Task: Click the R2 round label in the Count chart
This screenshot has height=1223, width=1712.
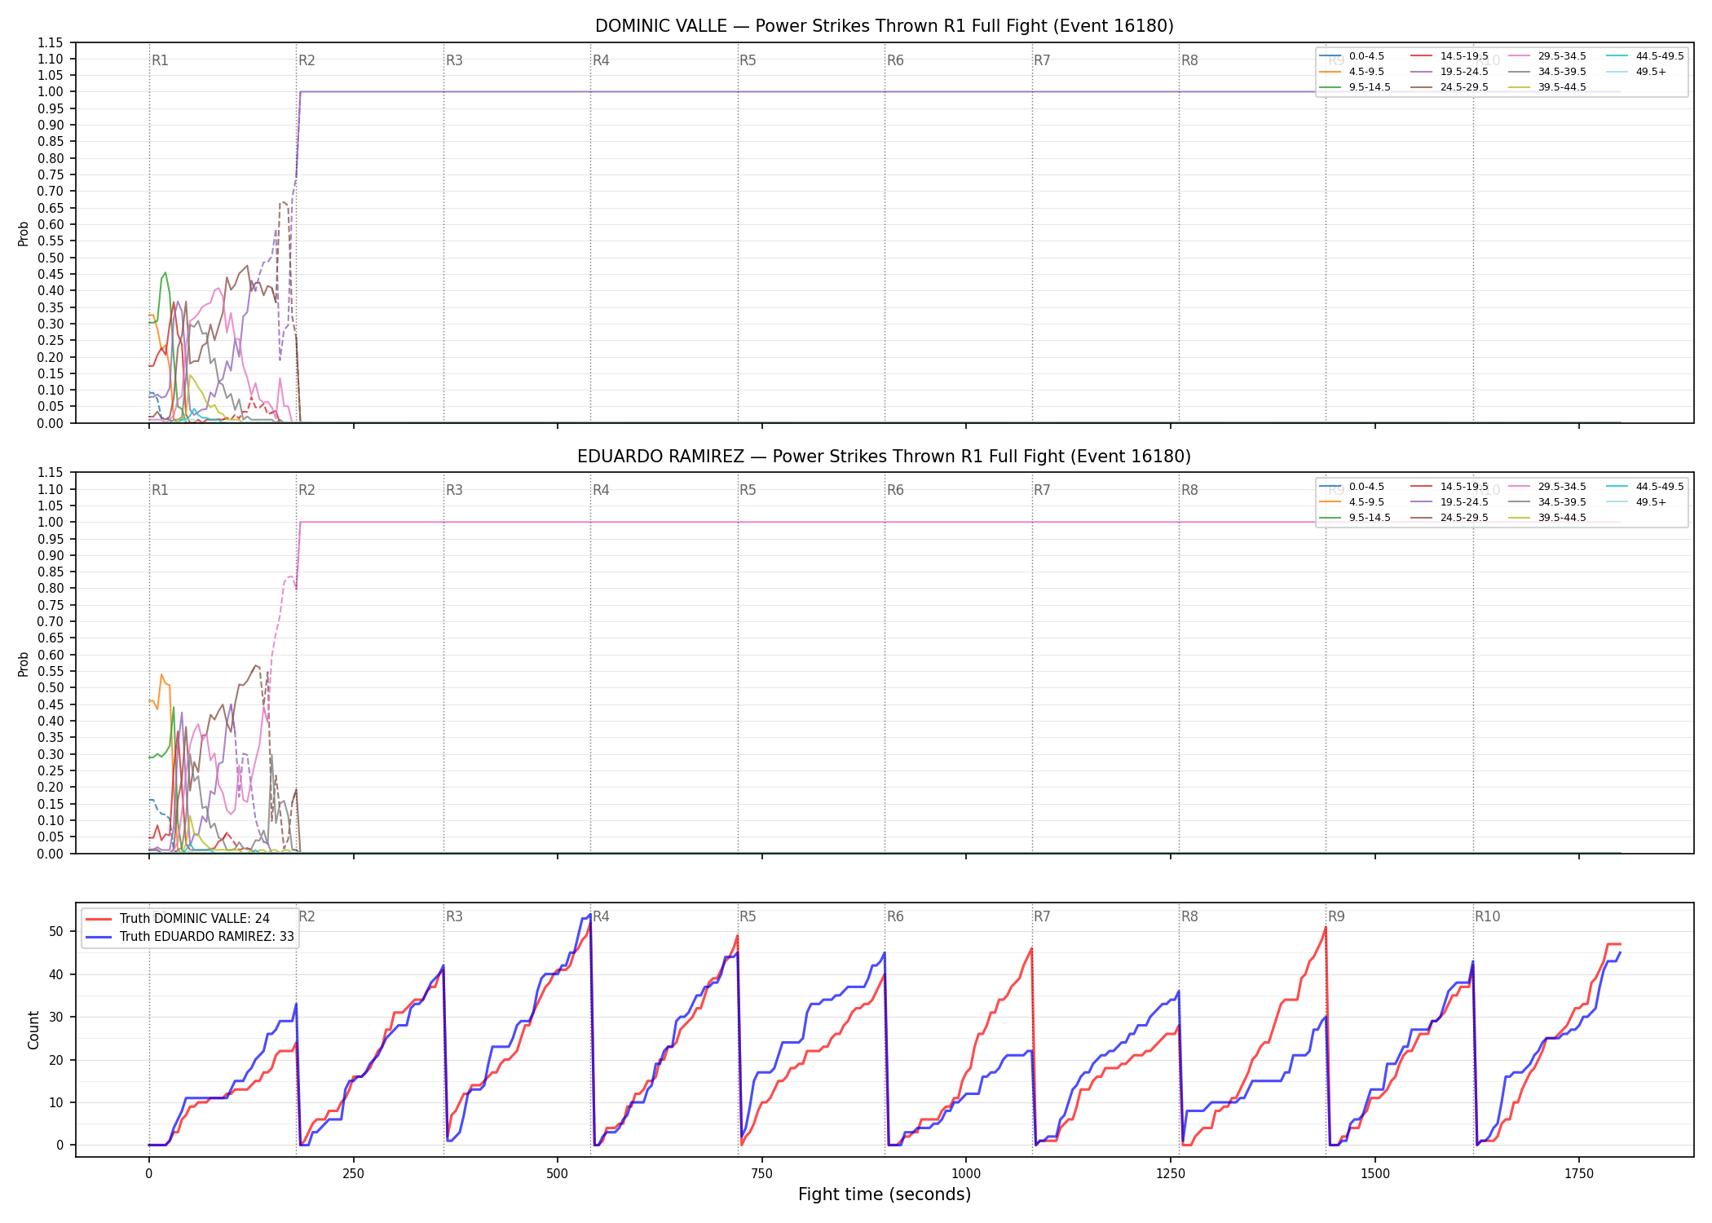Action: coord(307,916)
